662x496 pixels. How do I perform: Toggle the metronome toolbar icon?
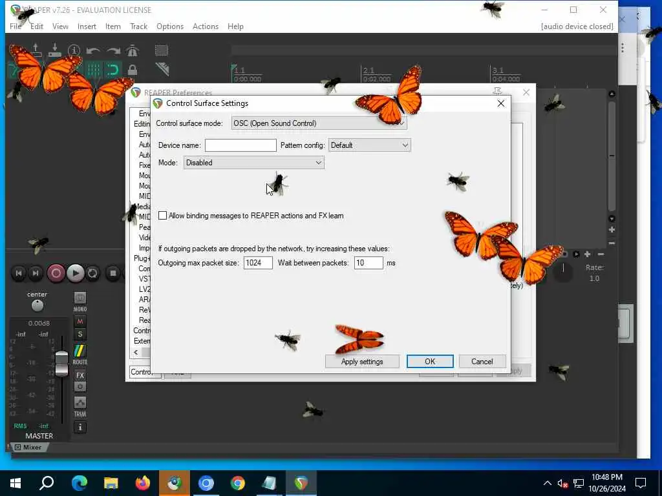click(133, 50)
